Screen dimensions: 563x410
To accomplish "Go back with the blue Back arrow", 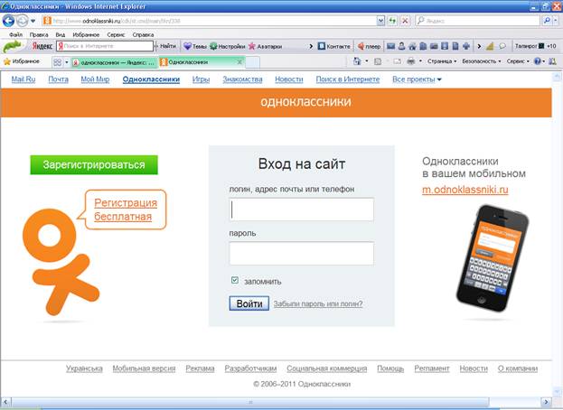I will pos(8,21).
